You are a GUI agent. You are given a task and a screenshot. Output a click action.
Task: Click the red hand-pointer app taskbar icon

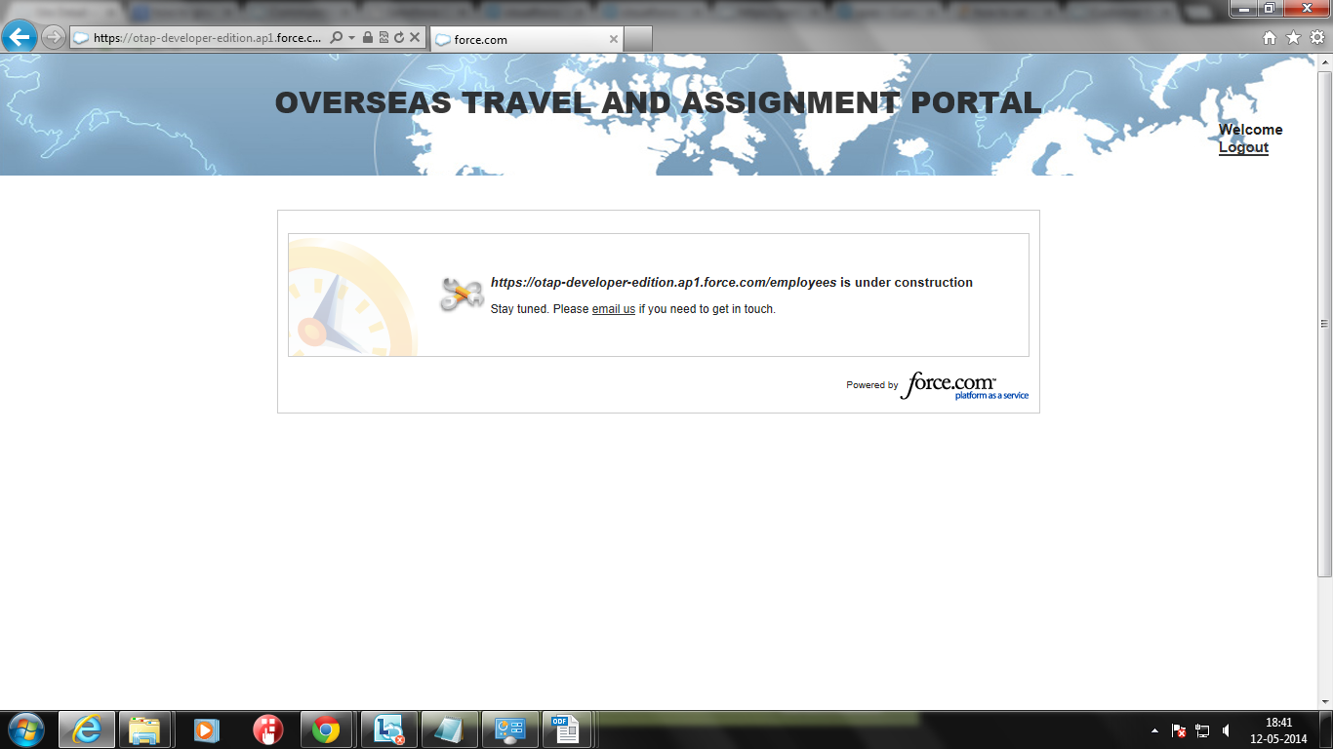point(266,729)
